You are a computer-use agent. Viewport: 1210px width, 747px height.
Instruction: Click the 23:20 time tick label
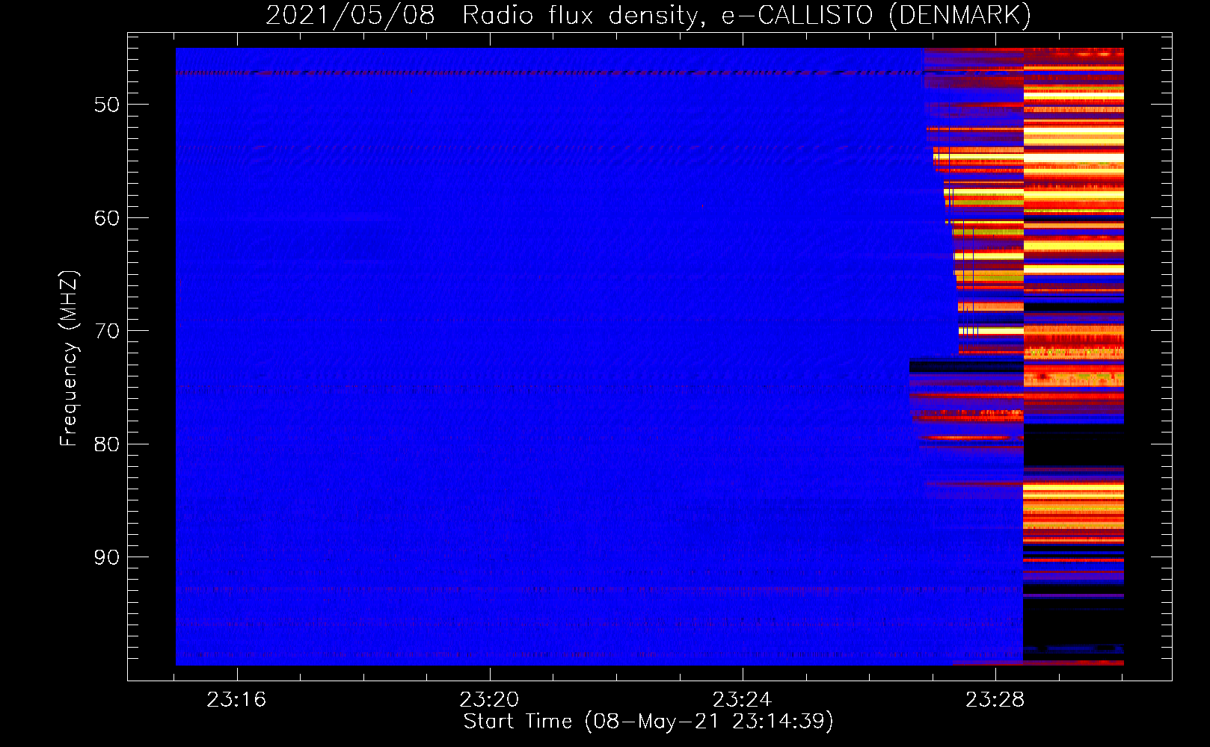(489, 700)
